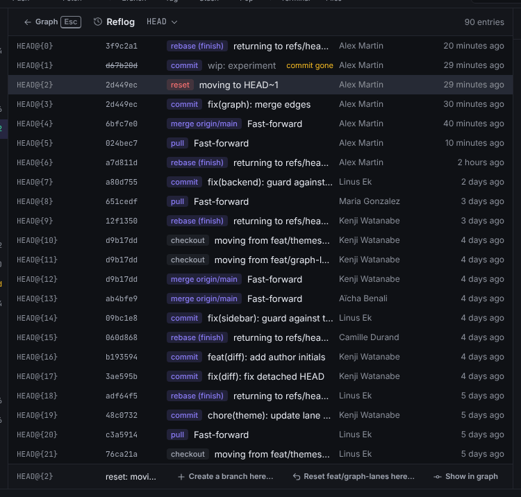This screenshot has width=521, height=497.
Task: Select the HEAD@{0} reflog row
Action: pos(260,46)
